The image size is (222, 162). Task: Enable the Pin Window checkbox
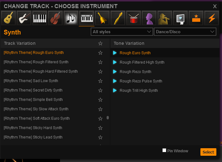[164, 150]
